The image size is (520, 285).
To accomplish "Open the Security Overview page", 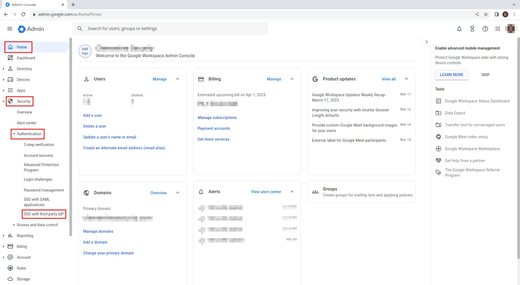I will tap(24, 112).
